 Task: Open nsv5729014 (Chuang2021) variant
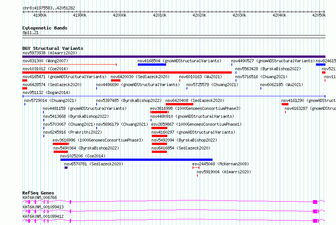50,100
